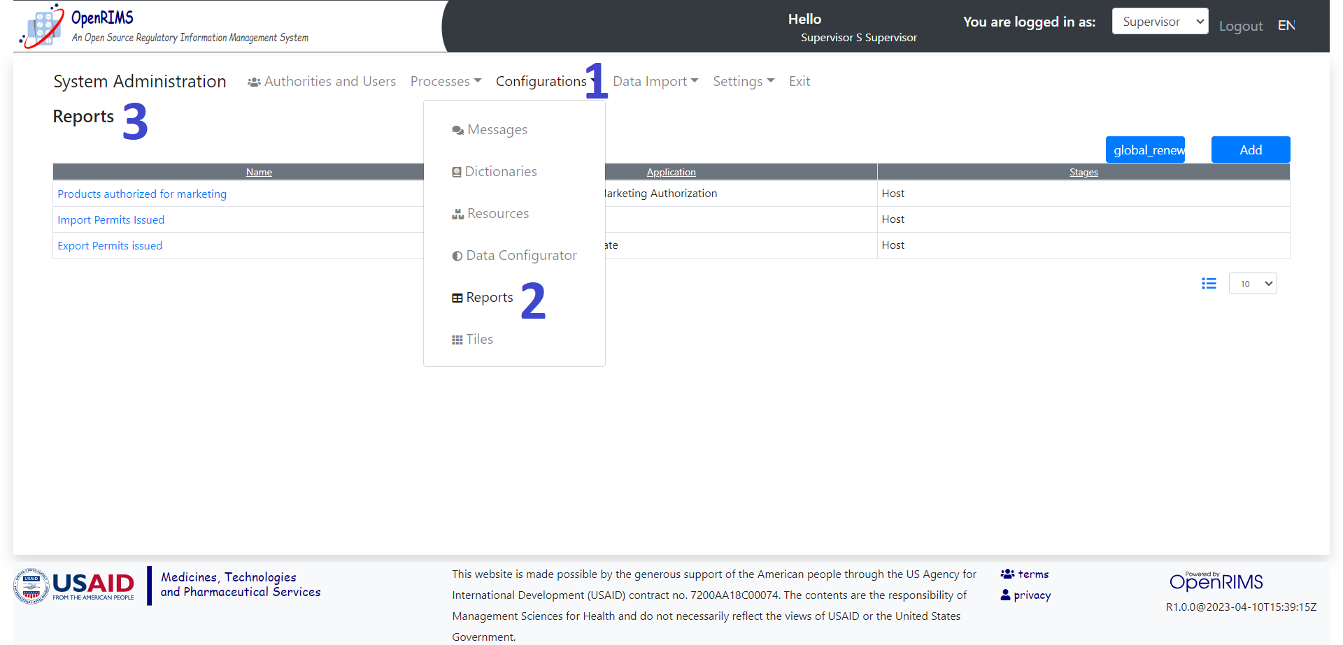This screenshot has height=645, width=1343.
Task: Click the Add button
Action: 1251,150
